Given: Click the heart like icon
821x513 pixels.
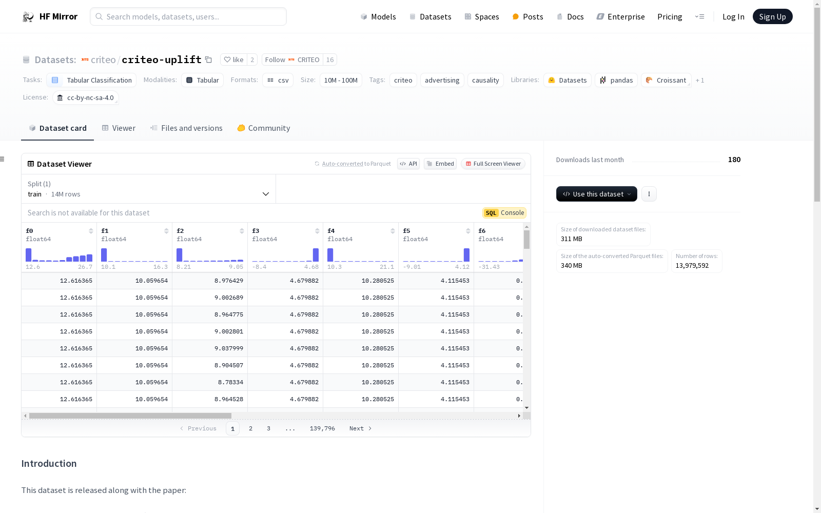Looking at the screenshot, I should tap(227, 60).
